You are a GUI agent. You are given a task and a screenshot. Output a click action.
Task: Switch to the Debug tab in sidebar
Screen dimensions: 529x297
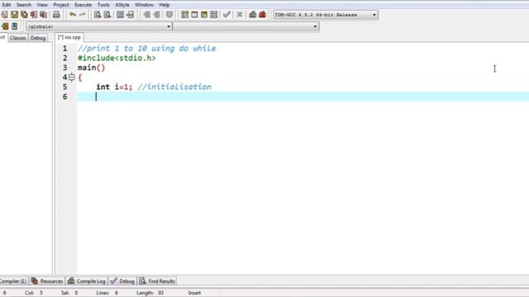point(38,38)
